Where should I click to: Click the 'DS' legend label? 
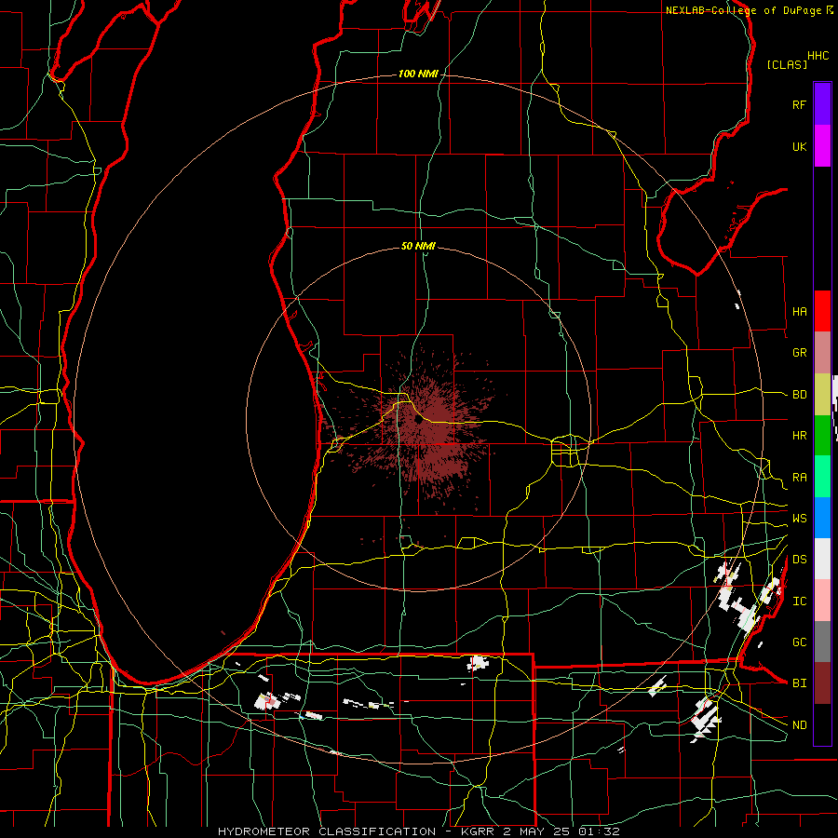tap(799, 560)
